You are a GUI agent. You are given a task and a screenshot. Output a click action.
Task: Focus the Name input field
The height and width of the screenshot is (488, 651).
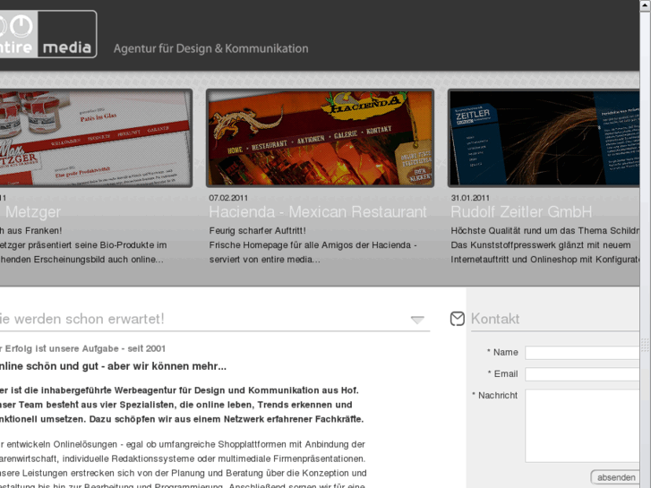pos(582,353)
